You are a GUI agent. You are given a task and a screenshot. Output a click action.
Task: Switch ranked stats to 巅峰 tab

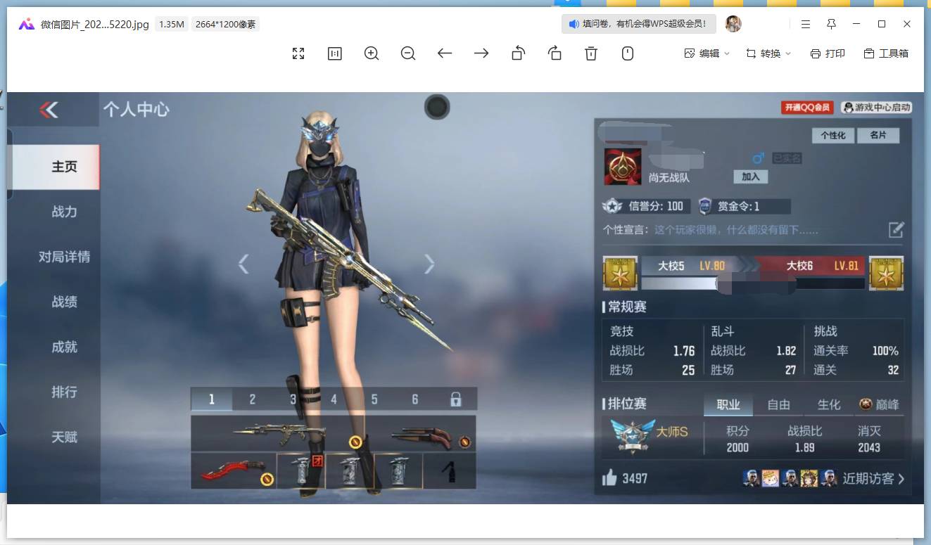pos(880,404)
